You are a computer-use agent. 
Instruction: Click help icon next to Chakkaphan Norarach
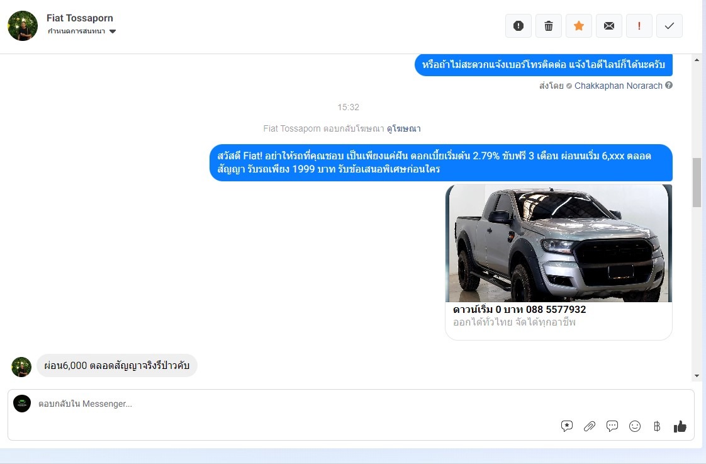click(x=669, y=85)
